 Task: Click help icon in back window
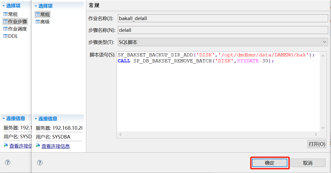(8, 162)
